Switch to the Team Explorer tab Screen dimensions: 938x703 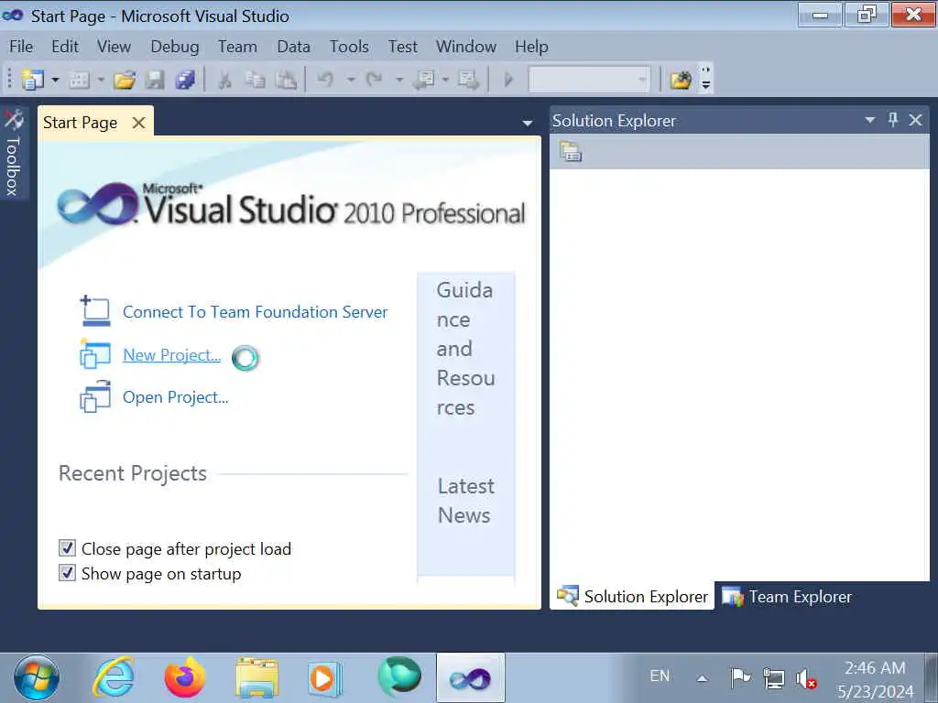point(787,596)
